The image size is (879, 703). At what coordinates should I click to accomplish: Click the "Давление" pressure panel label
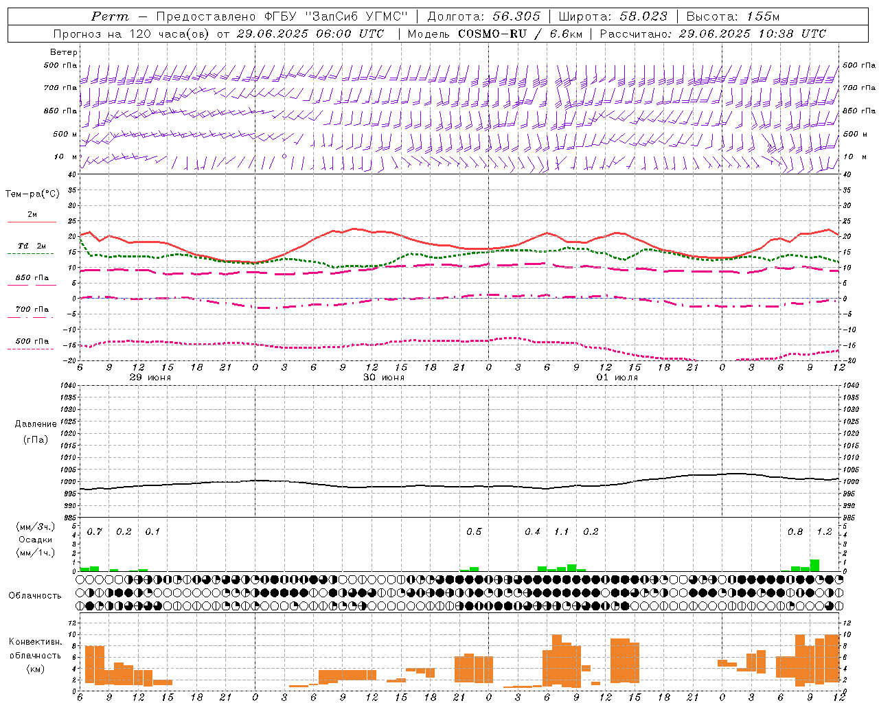coord(36,424)
